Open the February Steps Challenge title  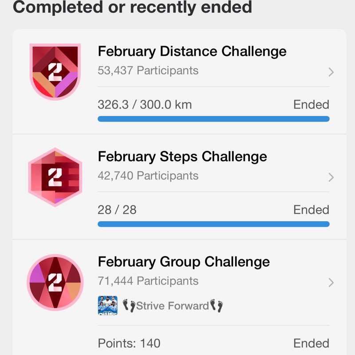182,156
